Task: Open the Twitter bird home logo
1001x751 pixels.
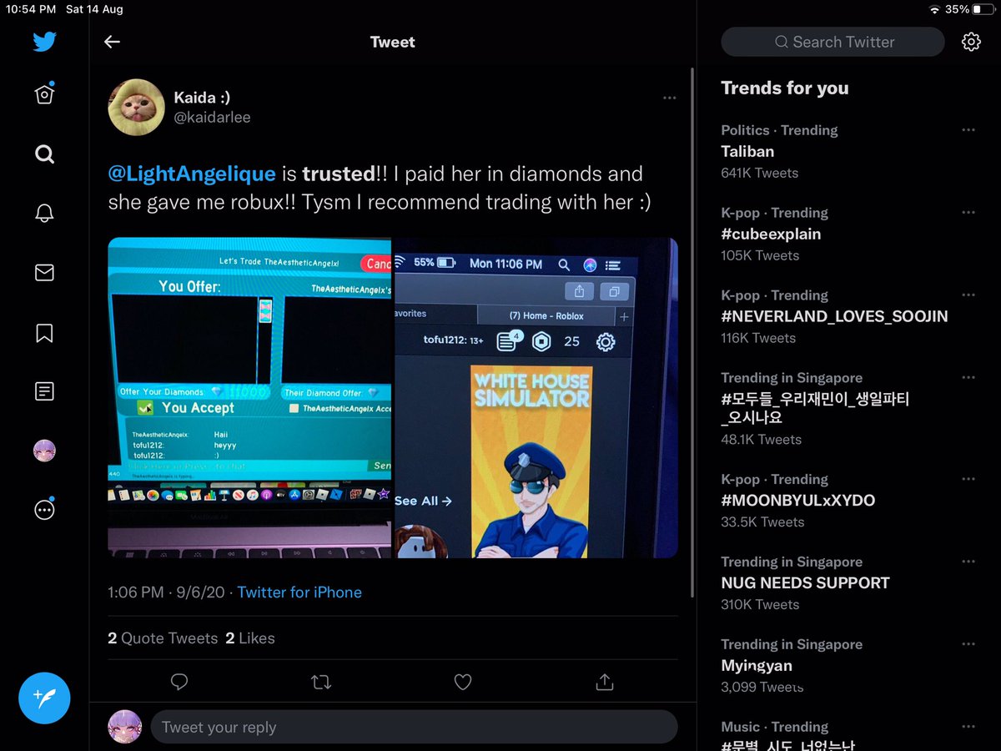Action: (x=44, y=42)
